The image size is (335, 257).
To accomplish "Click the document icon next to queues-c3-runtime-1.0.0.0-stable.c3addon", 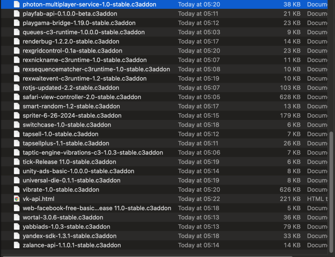I will point(17,32).
